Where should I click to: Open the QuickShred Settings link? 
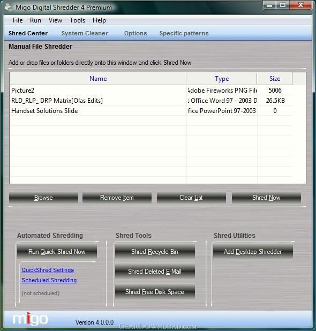pos(48,270)
